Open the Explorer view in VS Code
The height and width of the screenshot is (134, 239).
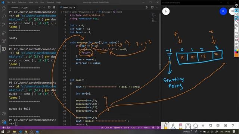coord(4,8)
